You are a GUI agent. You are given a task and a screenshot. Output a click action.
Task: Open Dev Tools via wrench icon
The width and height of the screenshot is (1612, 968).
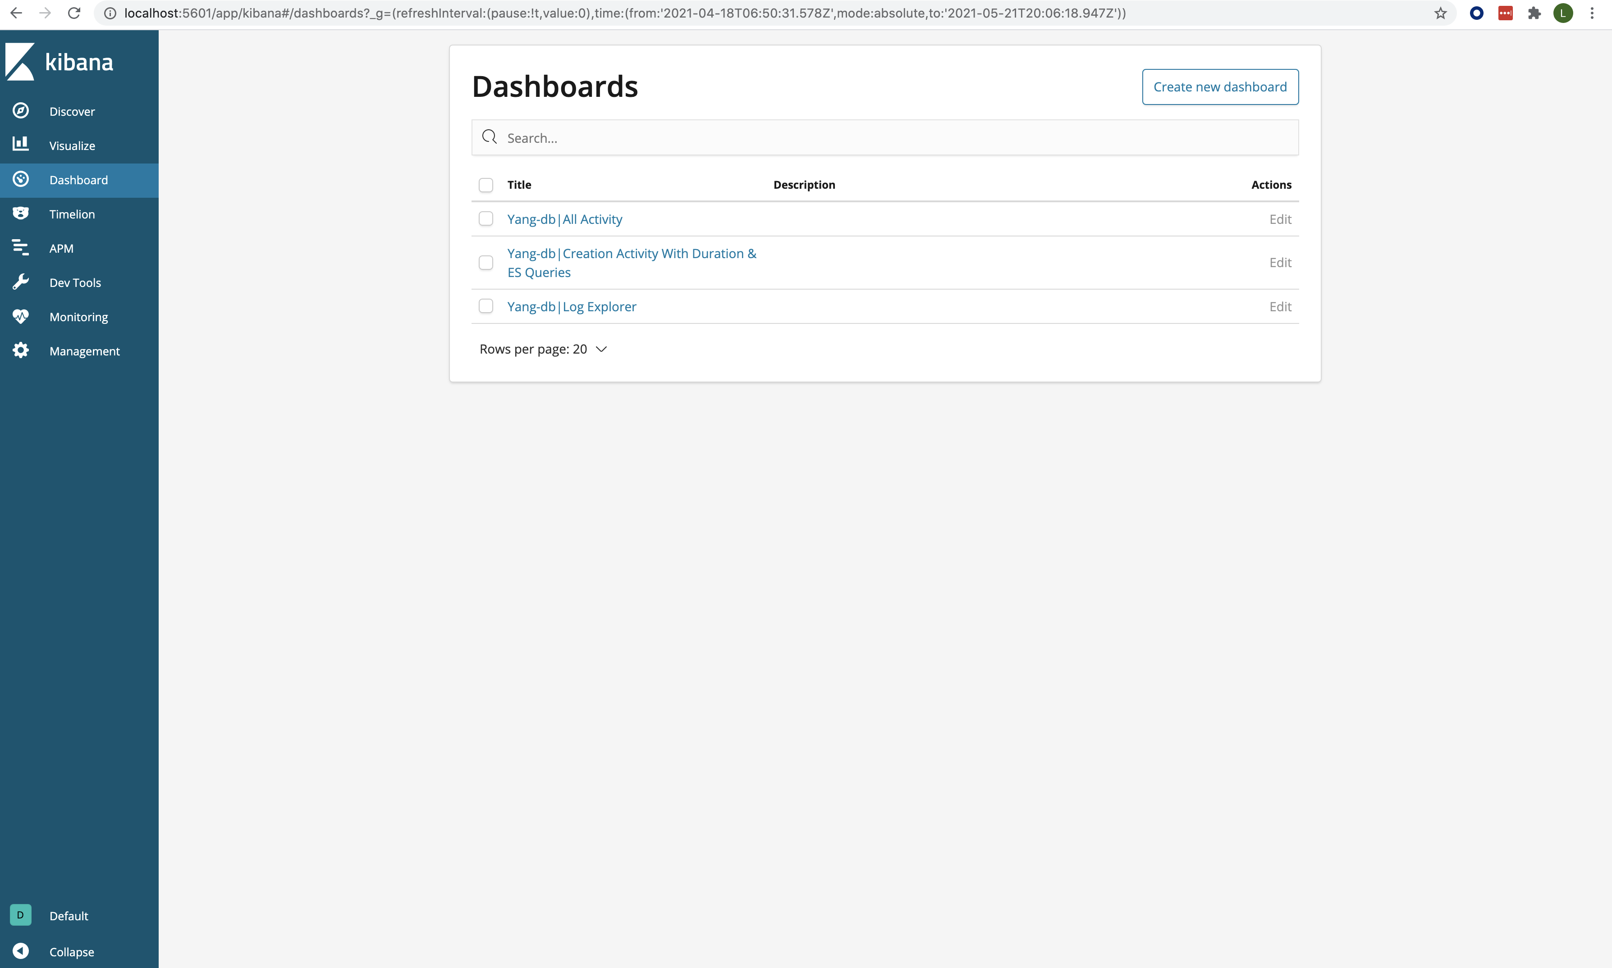click(x=21, y=282)
